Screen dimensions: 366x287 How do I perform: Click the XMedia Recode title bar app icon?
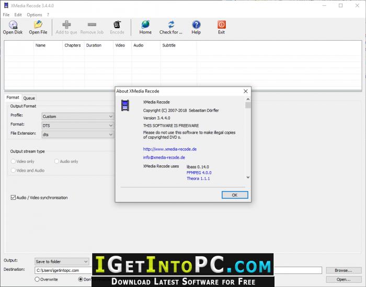6,5
